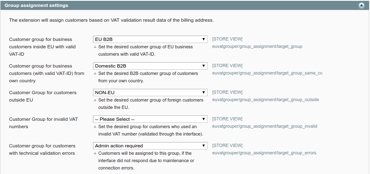Click the hint triangle beside maintenance errors note
Viewport: 370px width, 174px height.
point(95,154)
